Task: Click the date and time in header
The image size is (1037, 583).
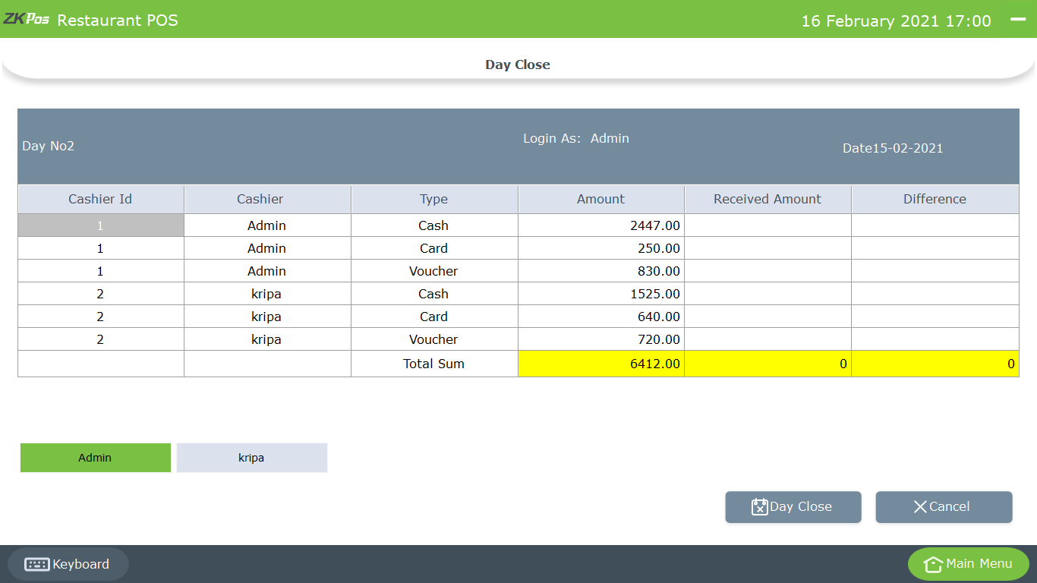Action: (897, 20)
